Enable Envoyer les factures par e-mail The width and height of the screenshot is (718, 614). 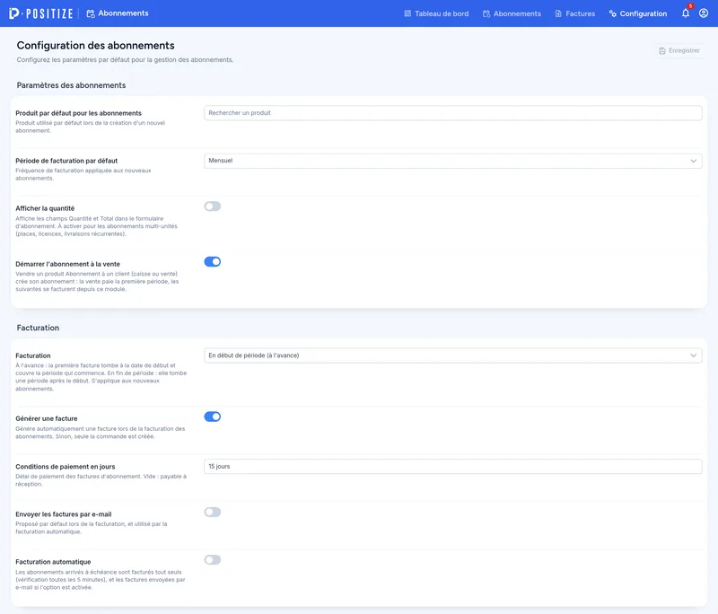pos(213,512)
